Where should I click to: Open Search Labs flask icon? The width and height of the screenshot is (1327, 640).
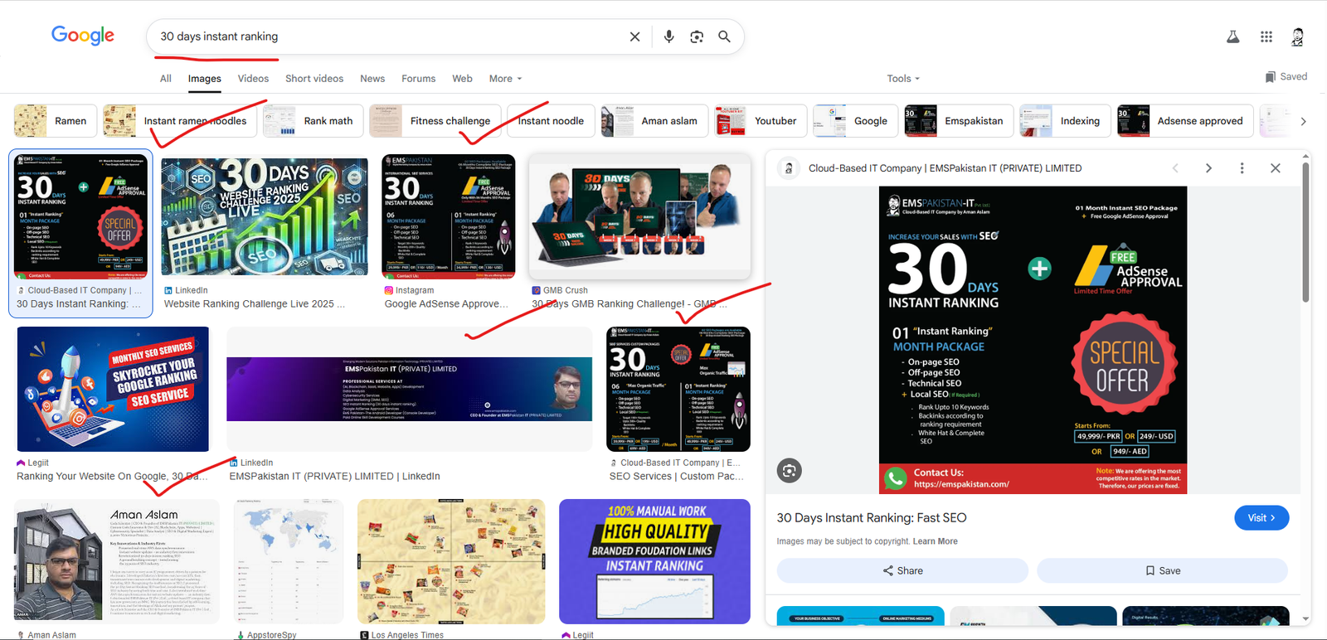click(1233, 36)
